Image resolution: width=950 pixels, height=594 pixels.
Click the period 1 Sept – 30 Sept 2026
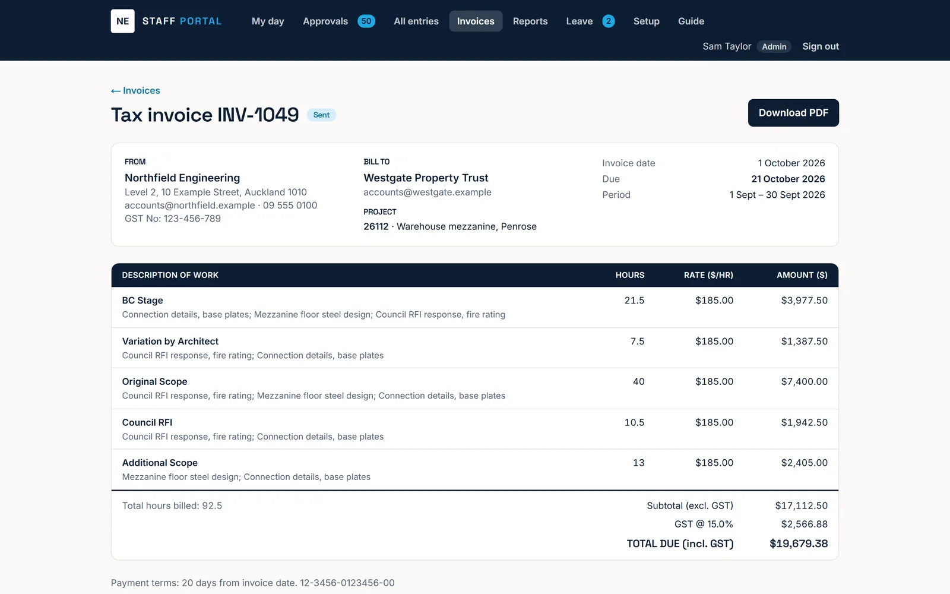click(x=777, y=195)
